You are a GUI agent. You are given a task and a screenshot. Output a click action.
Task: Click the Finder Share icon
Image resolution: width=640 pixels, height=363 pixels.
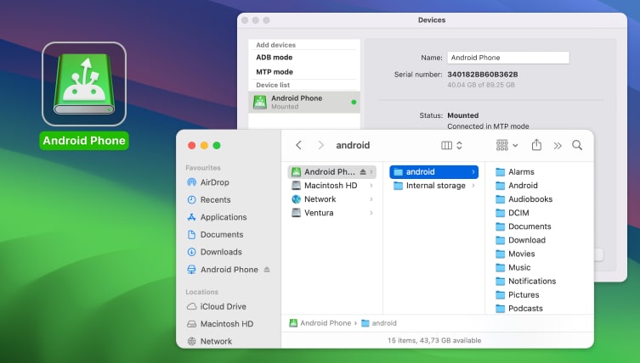click(536, 145)
